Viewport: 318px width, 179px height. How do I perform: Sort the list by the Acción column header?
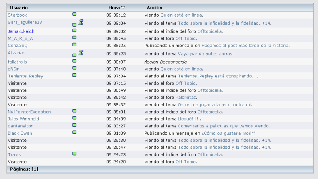coord(154,8)
